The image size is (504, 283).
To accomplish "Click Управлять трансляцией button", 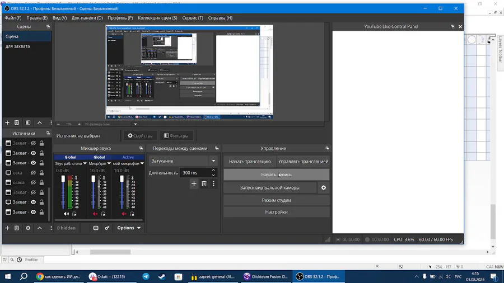I will tap(303, 162).
